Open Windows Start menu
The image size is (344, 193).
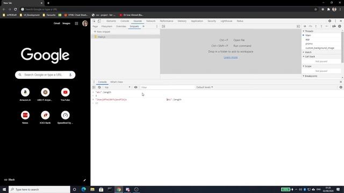click(4, 189)
